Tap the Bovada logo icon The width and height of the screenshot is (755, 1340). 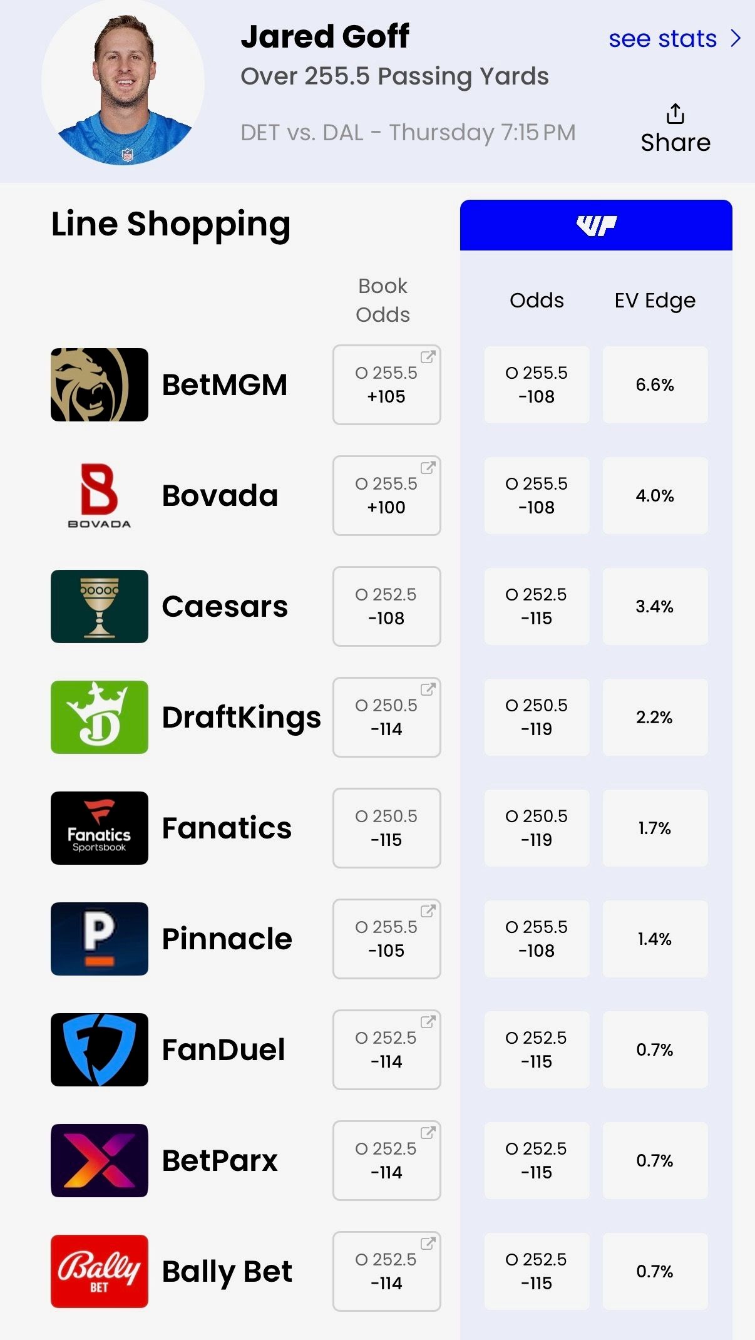click(100, 495)
